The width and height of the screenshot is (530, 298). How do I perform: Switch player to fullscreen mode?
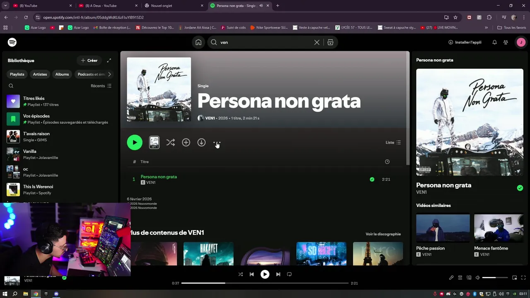pos(523,278)
